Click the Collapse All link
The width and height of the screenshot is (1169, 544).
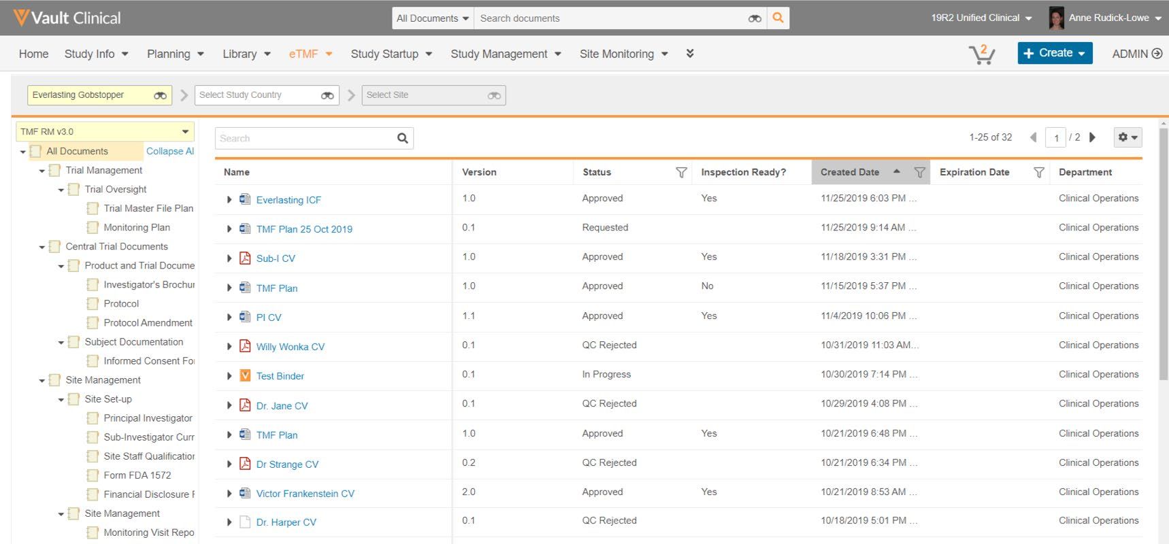point(170,151)
